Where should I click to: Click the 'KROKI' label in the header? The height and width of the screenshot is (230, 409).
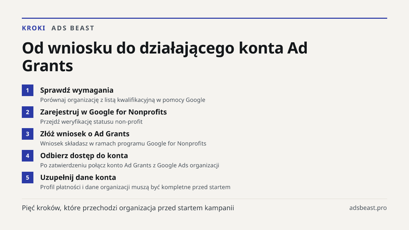pyautogui.click(x=34, y=28)
